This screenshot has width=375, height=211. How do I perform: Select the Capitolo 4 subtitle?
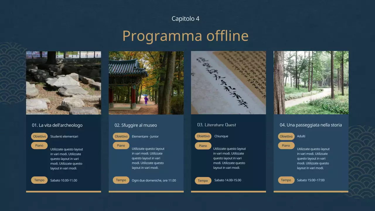click(185, 18)
